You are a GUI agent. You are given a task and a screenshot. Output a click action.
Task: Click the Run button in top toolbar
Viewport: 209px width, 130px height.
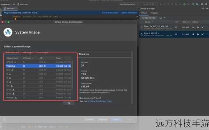[160, 4]
